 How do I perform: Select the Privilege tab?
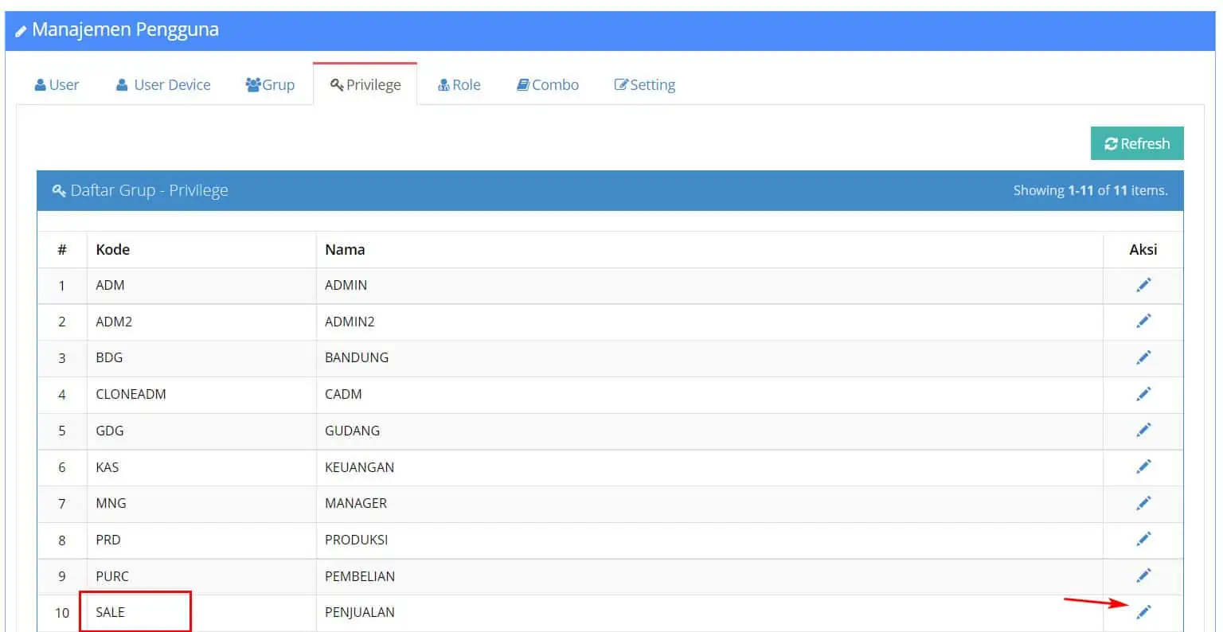(x=365, y=85)
